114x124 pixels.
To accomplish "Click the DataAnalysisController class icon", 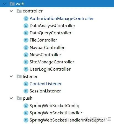I will coord(26,26).
